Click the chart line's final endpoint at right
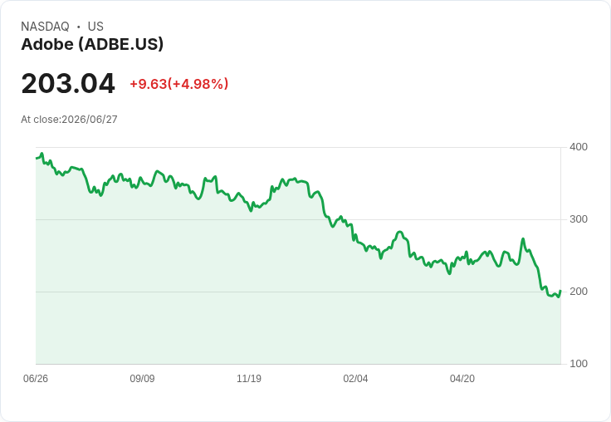The width and height of the screenshot is (611, 422). click(x=560, y=291)
